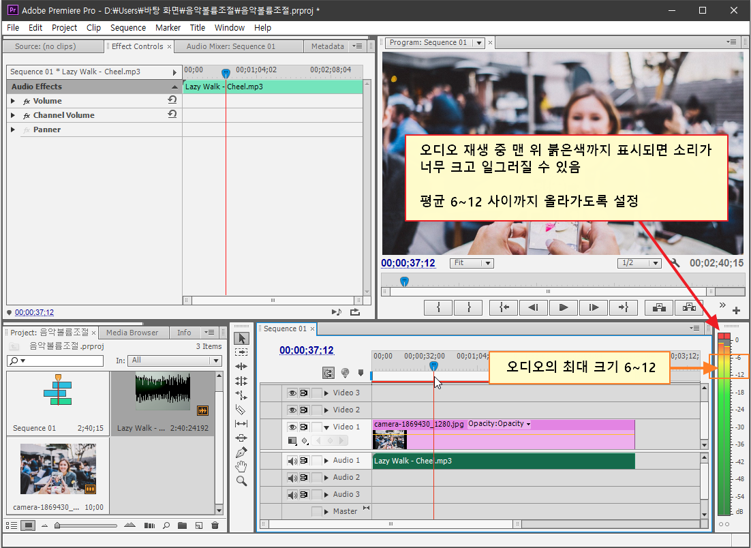Expand the Master track
Screen dimensions: 751x548
[x=326, y=512]
